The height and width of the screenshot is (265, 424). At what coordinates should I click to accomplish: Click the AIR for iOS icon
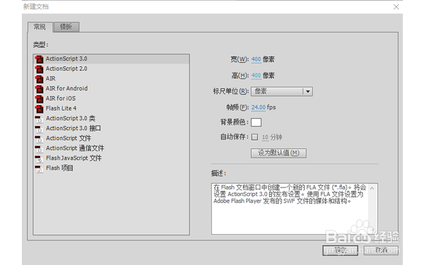(39, 99)
